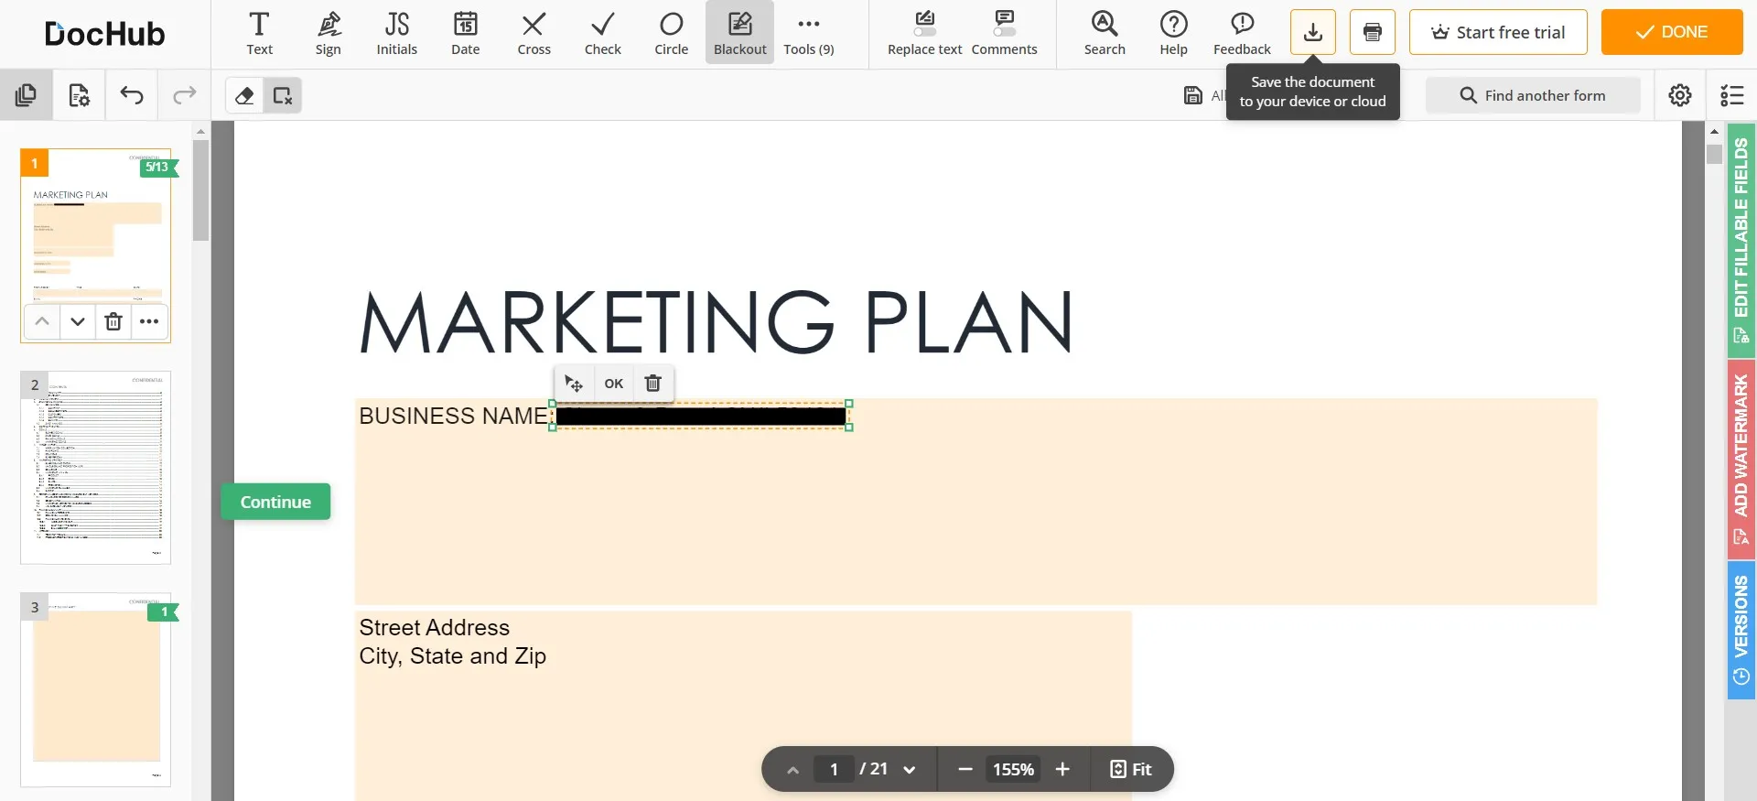Open the Tools (9) menu
Screen dimensions: 1757x801
pos(808,33)
